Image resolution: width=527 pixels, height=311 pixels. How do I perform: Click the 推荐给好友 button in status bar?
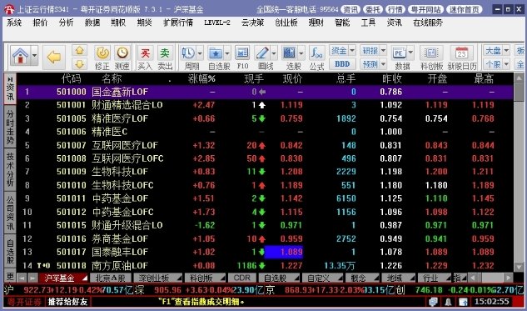pyautogui.click(x=67, y=302)
